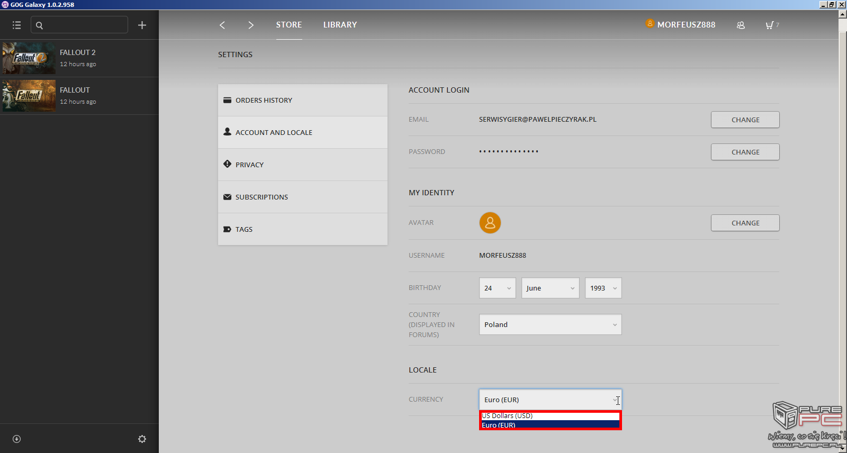Open the friends icon in header
Screen dimensions: 847x453
741,25
